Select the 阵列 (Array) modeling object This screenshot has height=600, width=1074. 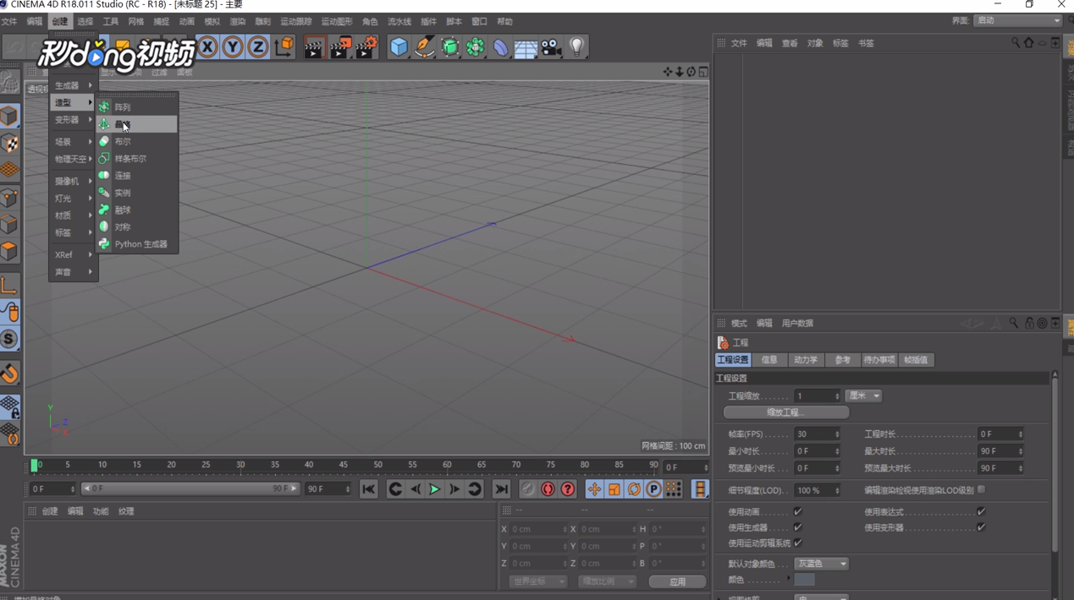[136, 107]
